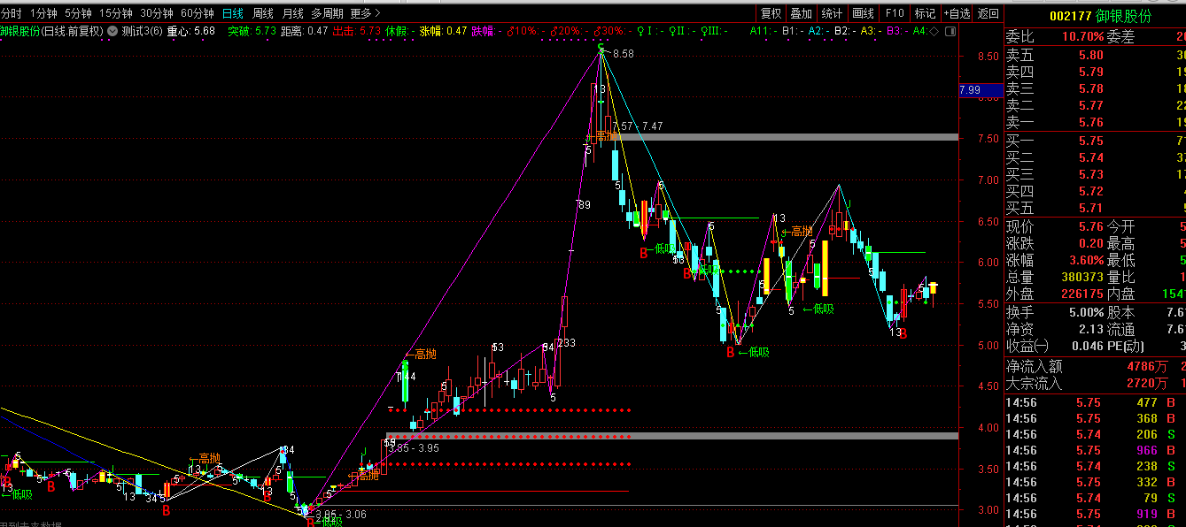Expand the 更多 timeframe menu
Viewport: 1186px width, 527px height.
tap(365, 13)
